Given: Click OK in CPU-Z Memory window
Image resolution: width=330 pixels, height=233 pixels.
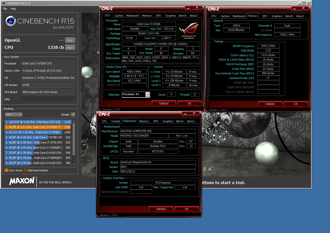Looking at the screenshot, I should [296, 104].
